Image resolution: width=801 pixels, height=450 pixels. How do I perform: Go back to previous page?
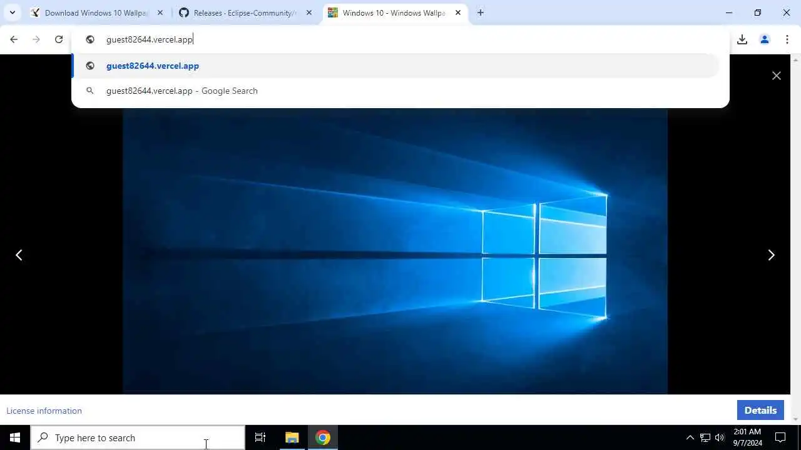(14, 39)
